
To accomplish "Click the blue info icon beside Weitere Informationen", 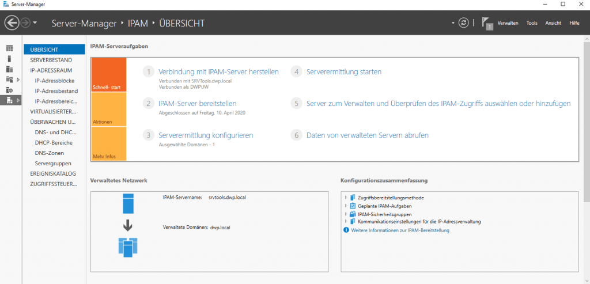I will click(x=346, y=230).
